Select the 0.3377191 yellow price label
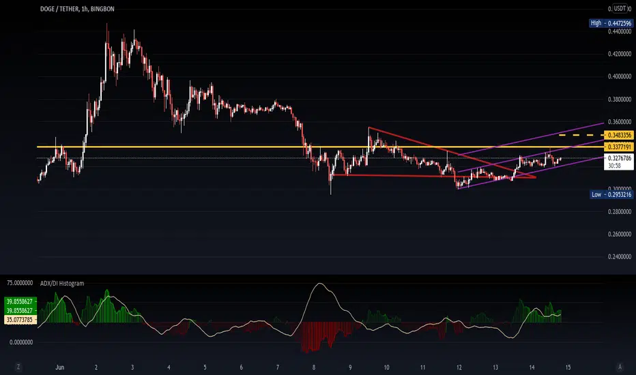Viewport: 636px width, 375px height. point(619,147)
